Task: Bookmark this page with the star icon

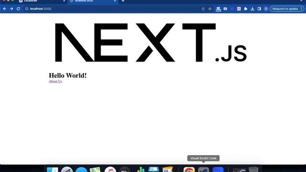Action: tap(210, 9)
